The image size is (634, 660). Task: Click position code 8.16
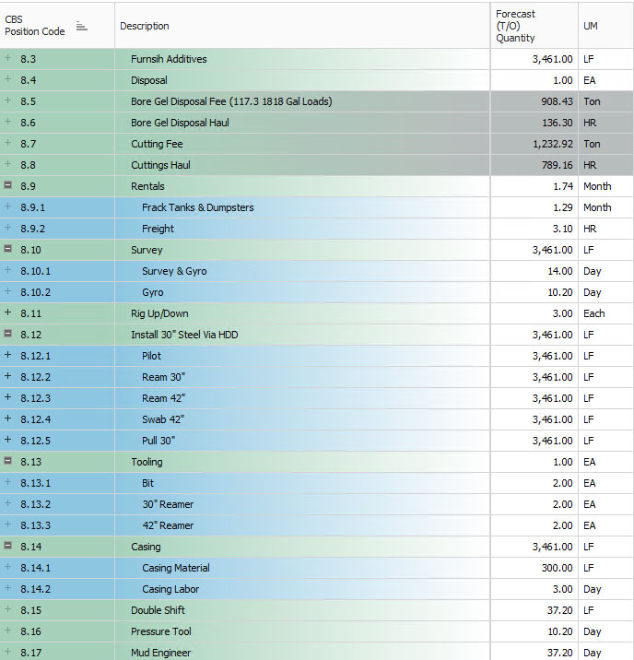click(x=30, y=631)
